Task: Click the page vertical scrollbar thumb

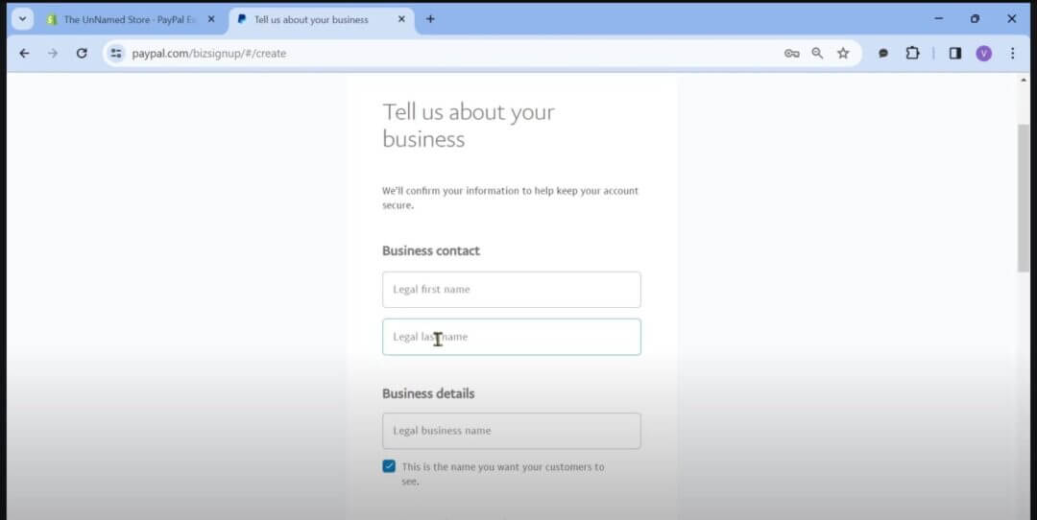Action: 1024,197
